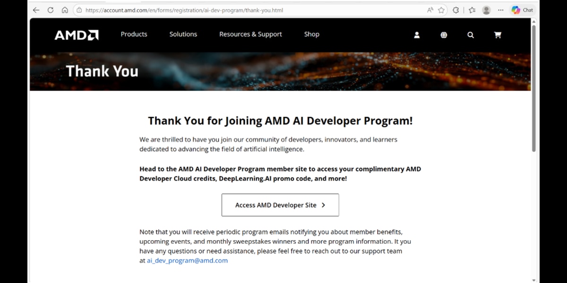Image resolution: width=567 pixels, height=283 pixels.
Task: Click the Access AMD Developer Site button
Action: point(280,205)
